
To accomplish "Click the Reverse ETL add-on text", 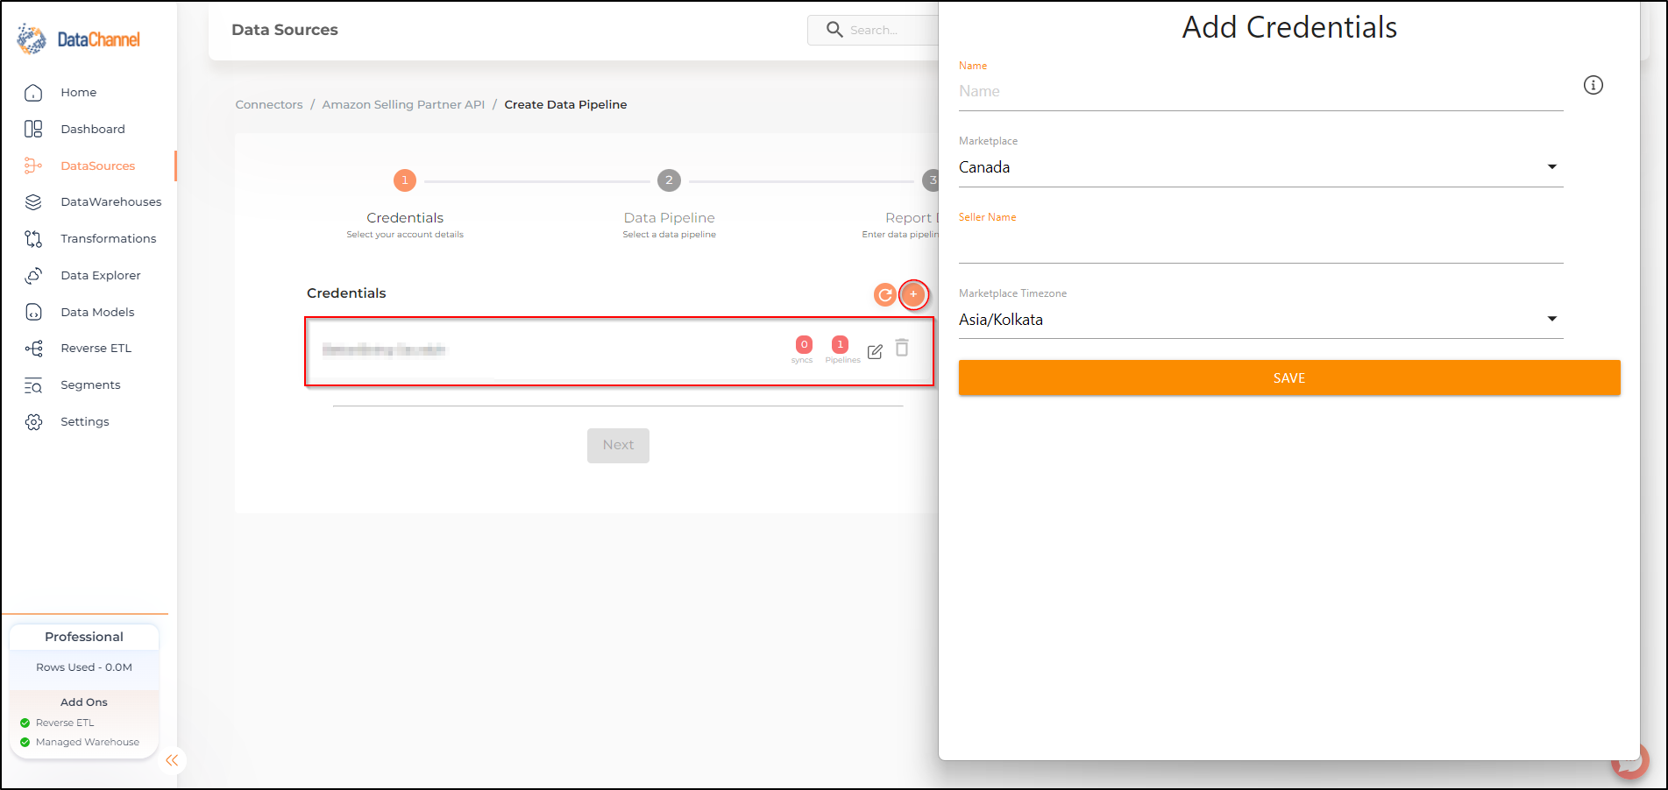I will (x=65, y=723).
